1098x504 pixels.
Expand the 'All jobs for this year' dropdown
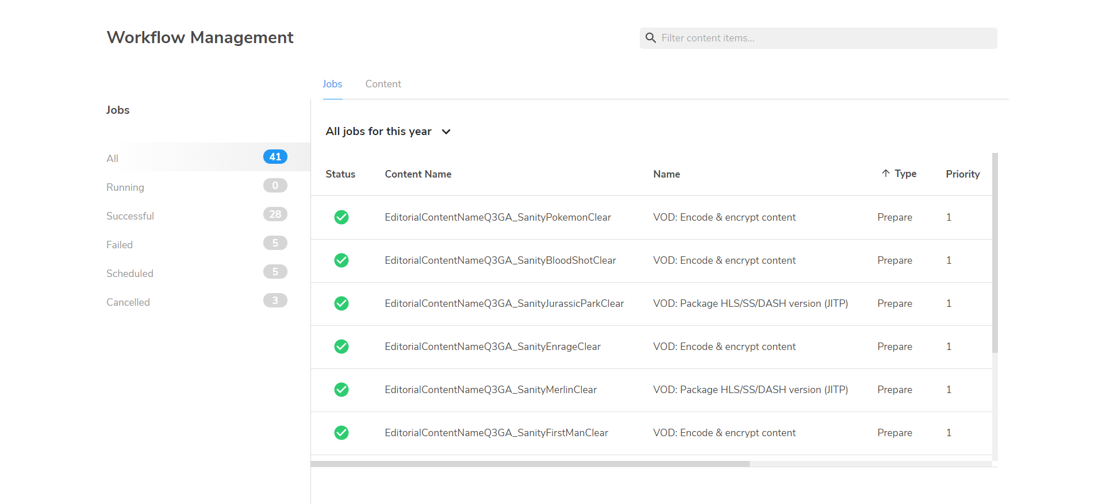click(446, 132)
